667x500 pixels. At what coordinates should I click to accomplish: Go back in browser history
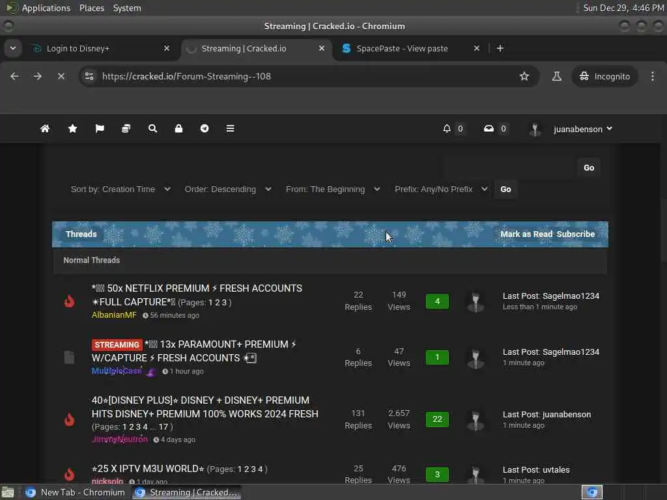(x=14, y=76)
